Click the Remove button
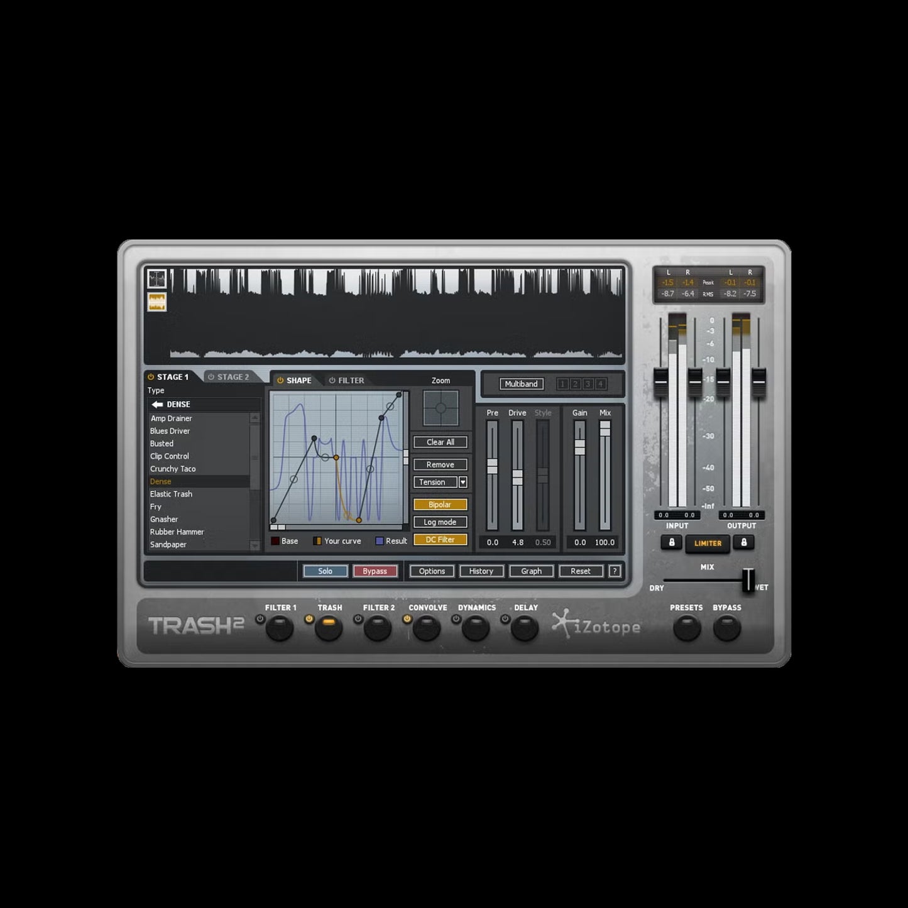This screenshot has height=908, width=908. tap(440, 465)
